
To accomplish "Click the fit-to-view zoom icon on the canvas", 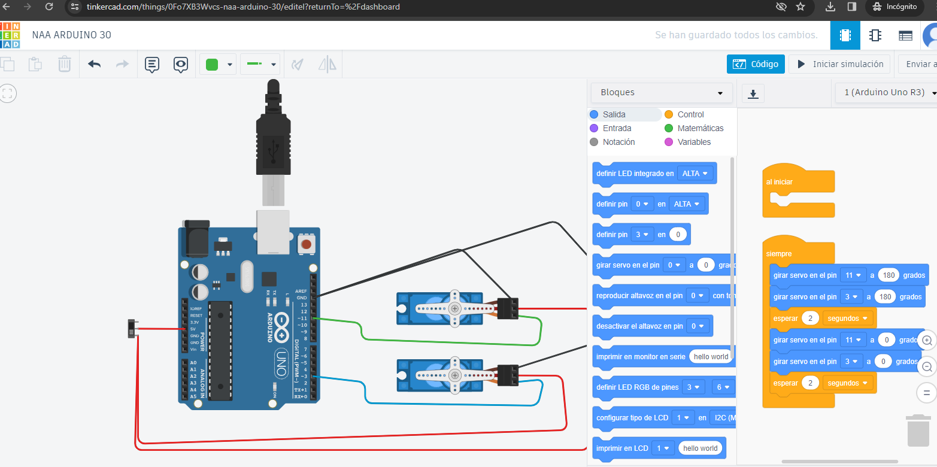I will 8,93.
